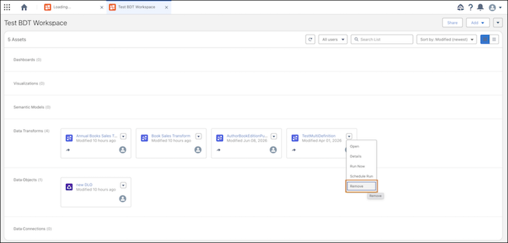Viewport: 508px width, 243px height.
Task: Choose Details from the context menu
Action: 361,156
